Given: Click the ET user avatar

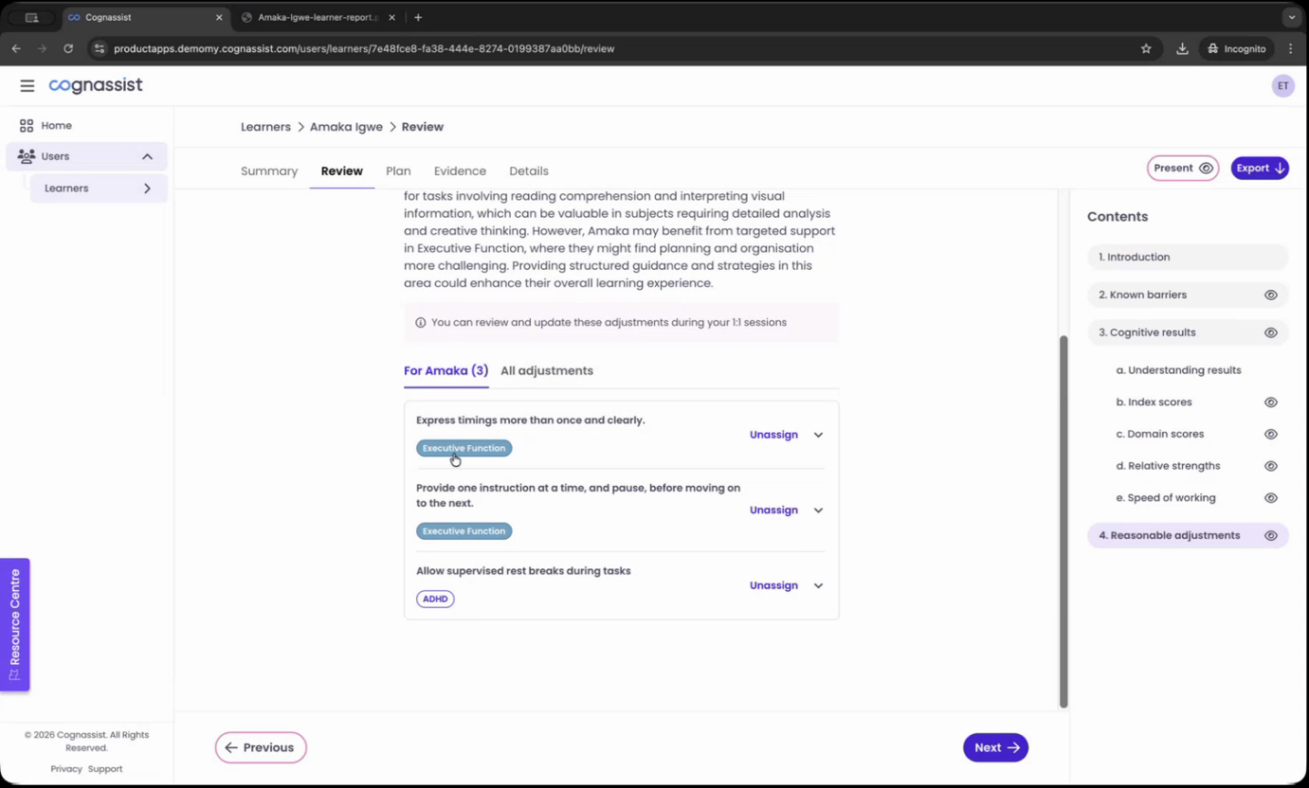Looking at the screenshot, I should coord(1282,85).
